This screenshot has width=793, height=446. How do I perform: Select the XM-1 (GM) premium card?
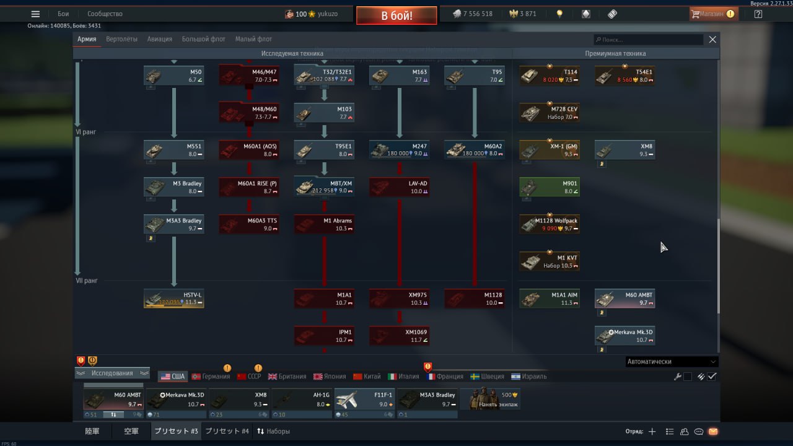(x=550, y=150)
